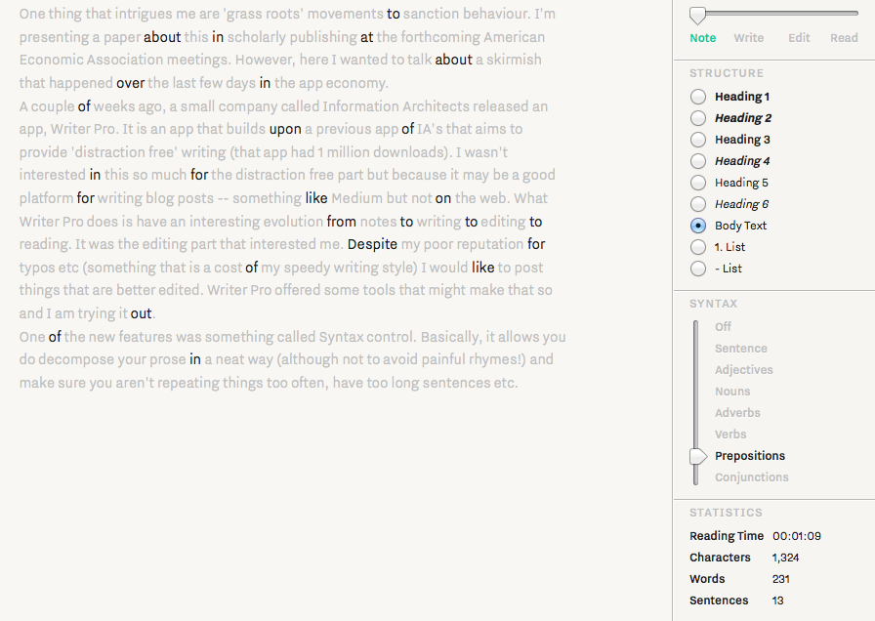Switch to Edit mode
The height and width of the screenshot is (621, 875).
(799, 38)
